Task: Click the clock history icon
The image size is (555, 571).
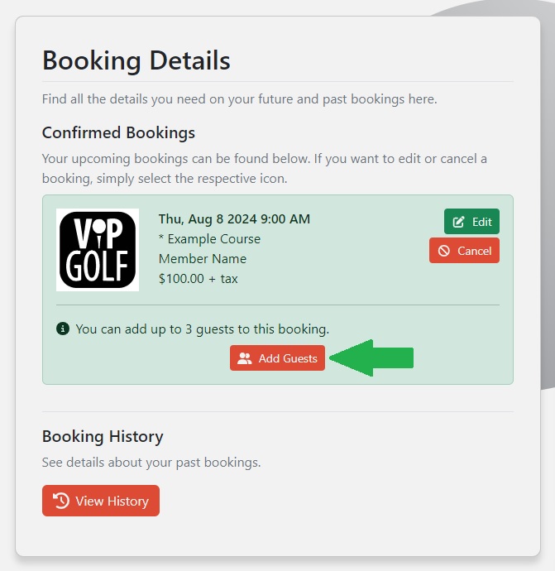Action: click(60, 501)
